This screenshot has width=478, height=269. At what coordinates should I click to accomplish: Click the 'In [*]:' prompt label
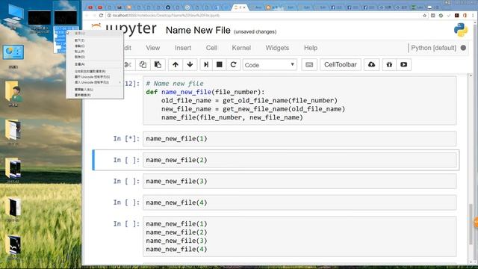126,138
